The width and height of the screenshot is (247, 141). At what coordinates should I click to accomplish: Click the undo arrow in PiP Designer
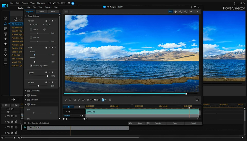click(x=66, y=12)
